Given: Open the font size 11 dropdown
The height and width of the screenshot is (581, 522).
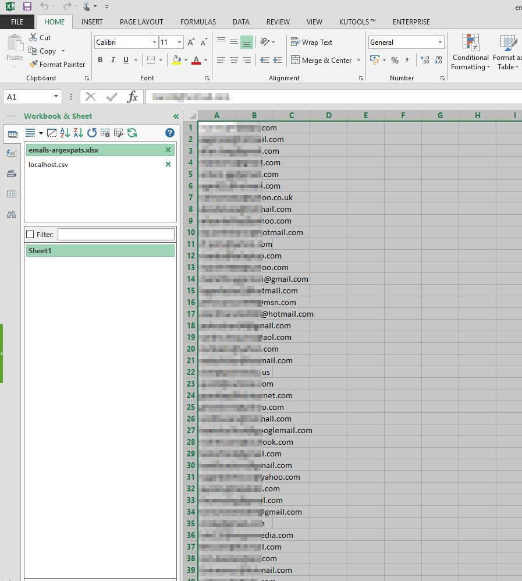Looking at the screenshot, I should tap(179, 42).
